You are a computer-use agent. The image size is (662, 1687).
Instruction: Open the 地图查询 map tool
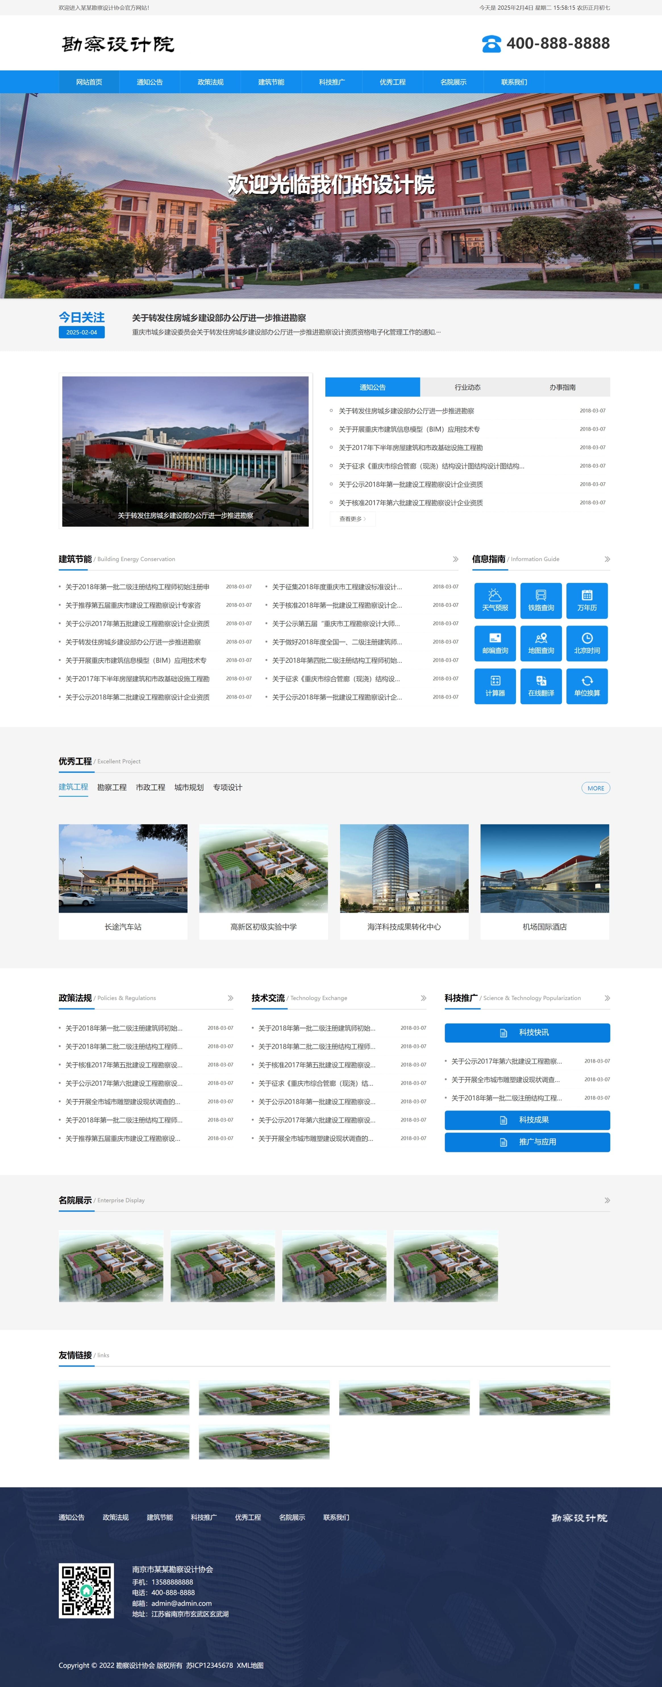(541, 643)
